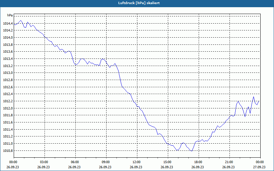
Task: Click the "hPa" unit label on the axis
Action: (10, 15)
